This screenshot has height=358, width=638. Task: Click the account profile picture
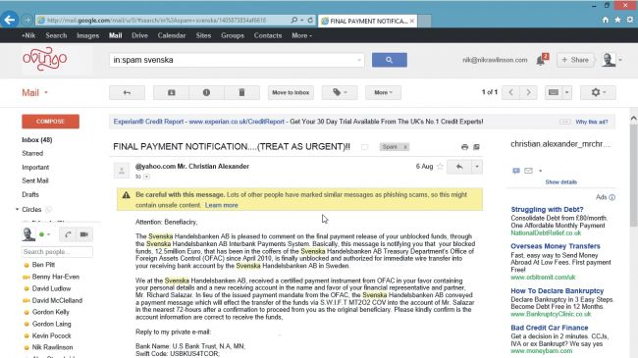609,60
